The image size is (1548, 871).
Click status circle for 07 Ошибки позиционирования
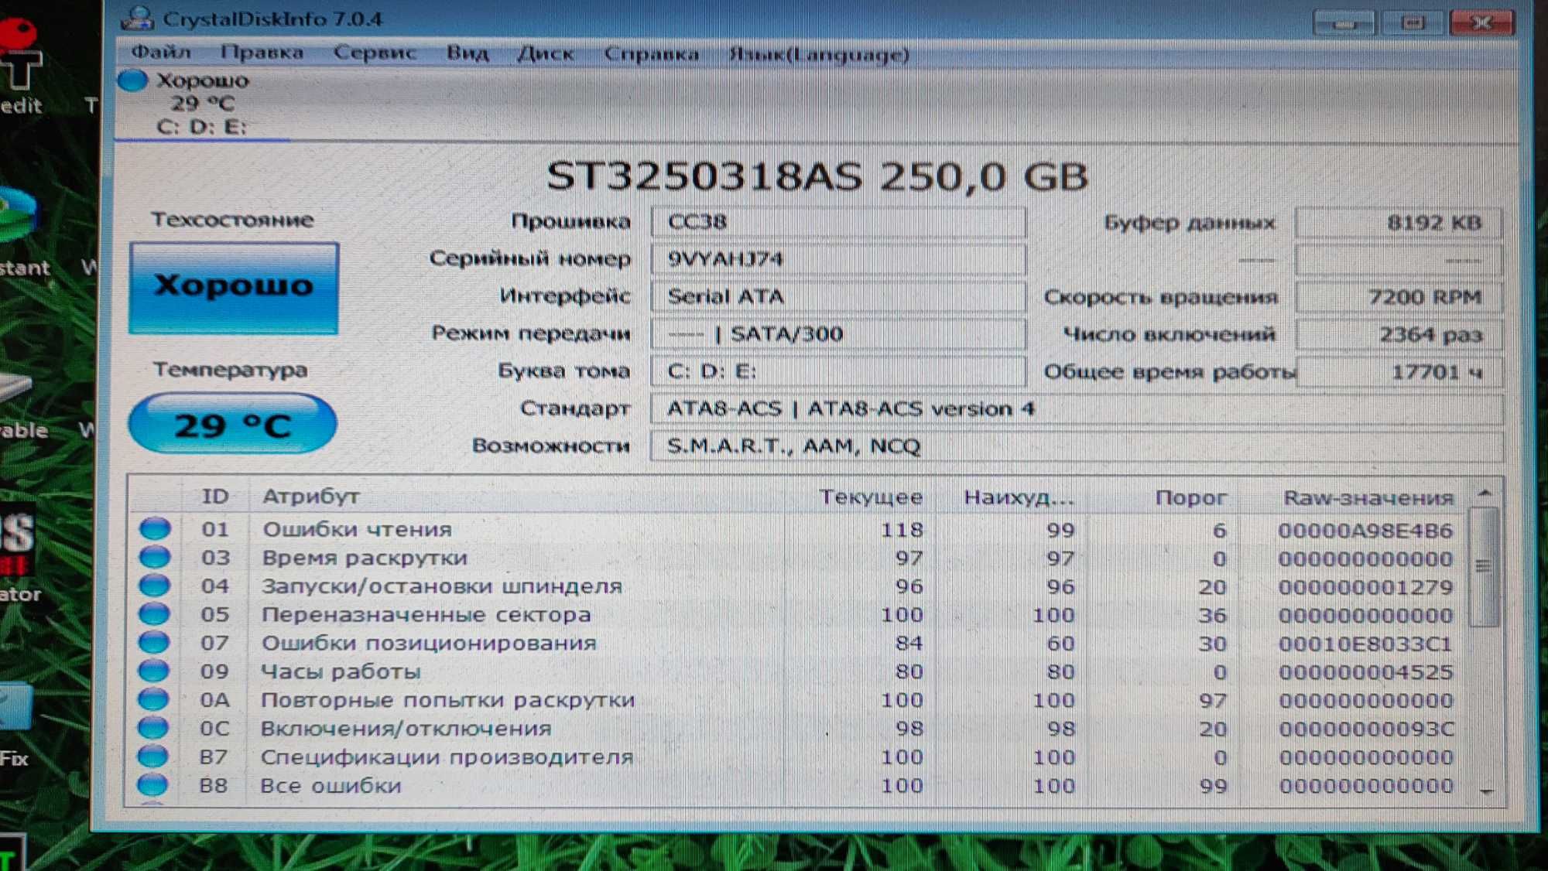point(154,643)
